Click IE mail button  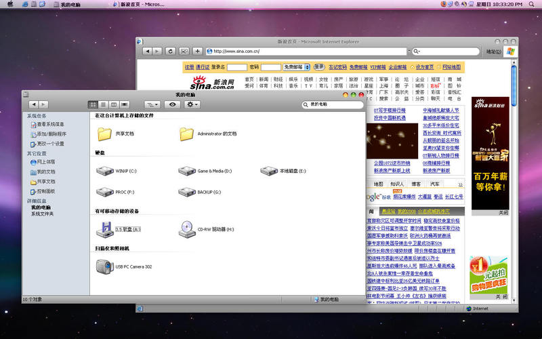[184, 52]
